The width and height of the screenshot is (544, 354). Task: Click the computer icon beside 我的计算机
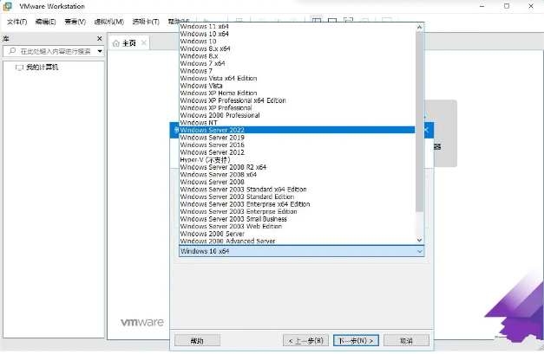pos(19,68)
